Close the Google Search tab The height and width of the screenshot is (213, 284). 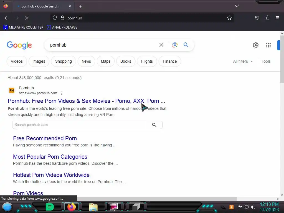[70, 6]
